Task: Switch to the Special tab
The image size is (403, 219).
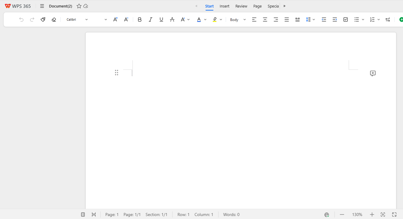Action: point(273,6)
